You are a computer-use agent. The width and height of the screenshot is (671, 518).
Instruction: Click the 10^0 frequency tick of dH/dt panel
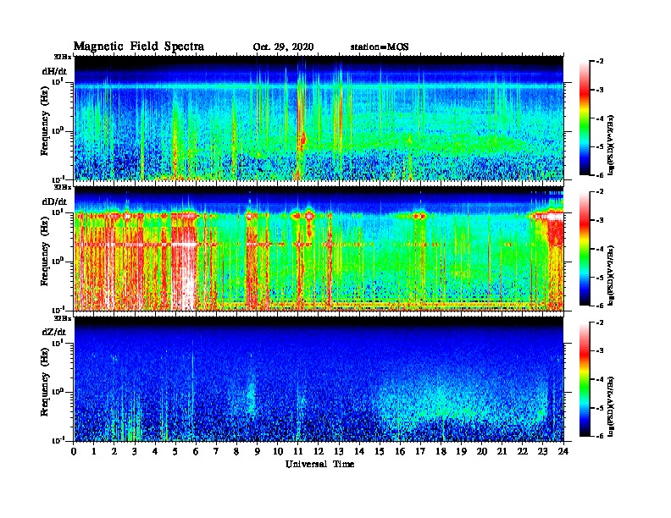click(58, 130)
